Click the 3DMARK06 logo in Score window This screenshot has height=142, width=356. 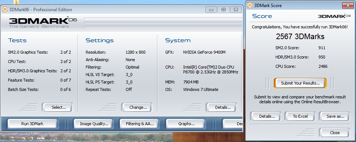pyautogui.click(x=334, y=16)
